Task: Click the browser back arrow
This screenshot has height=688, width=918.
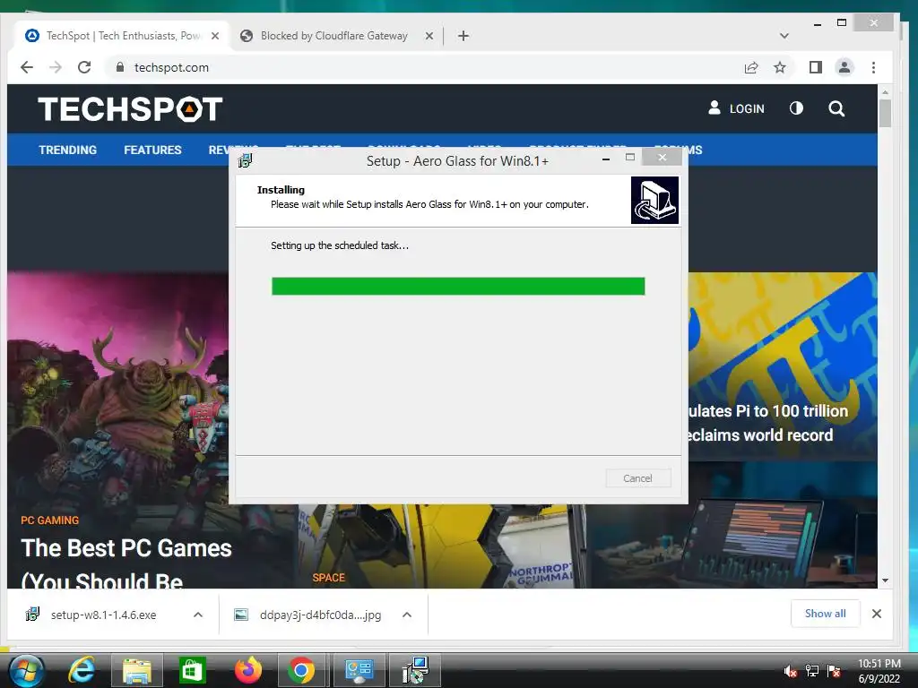Action: tap(26, 67)
